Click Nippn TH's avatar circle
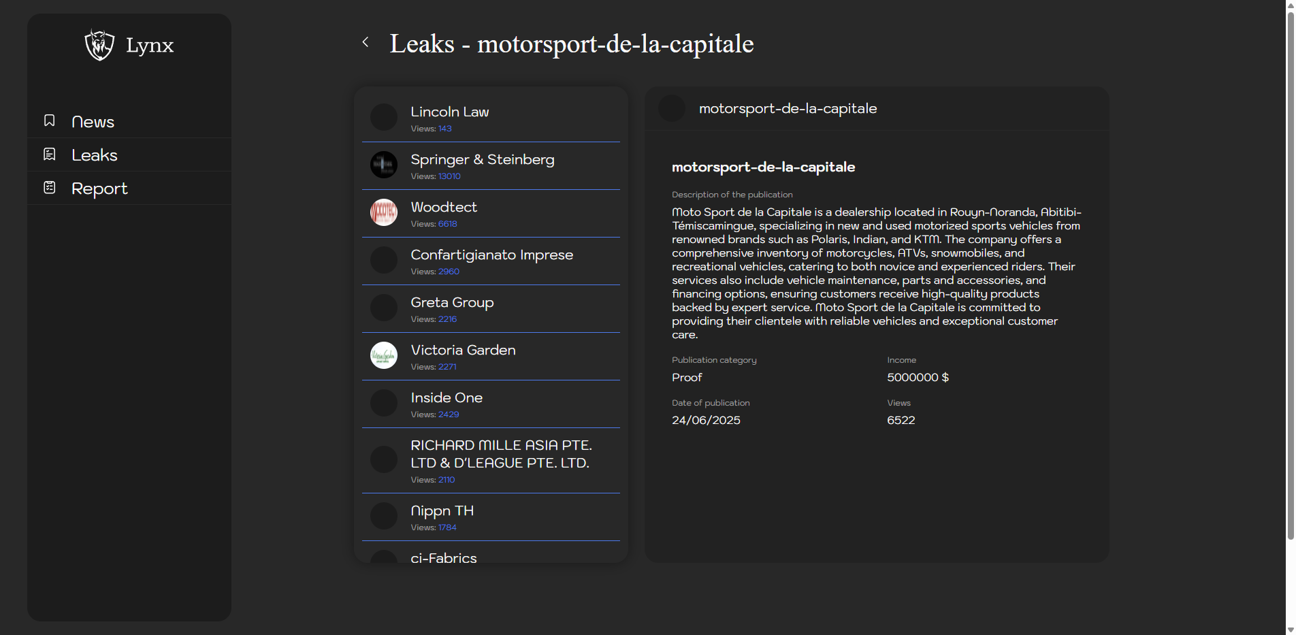This screenshot has height=635, width=1296. (383, 516)
